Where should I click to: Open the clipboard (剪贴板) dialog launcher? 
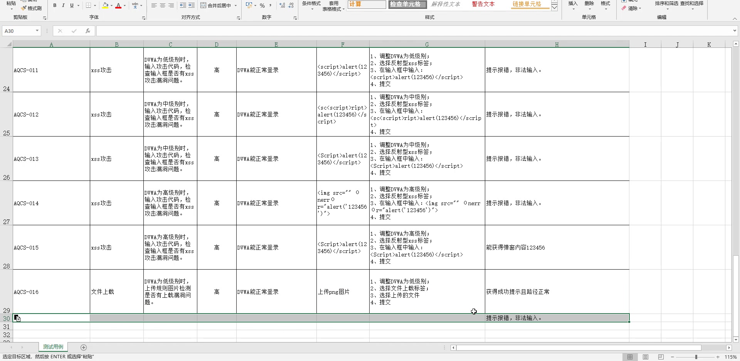pyautogui.click(x=45, y=18)
